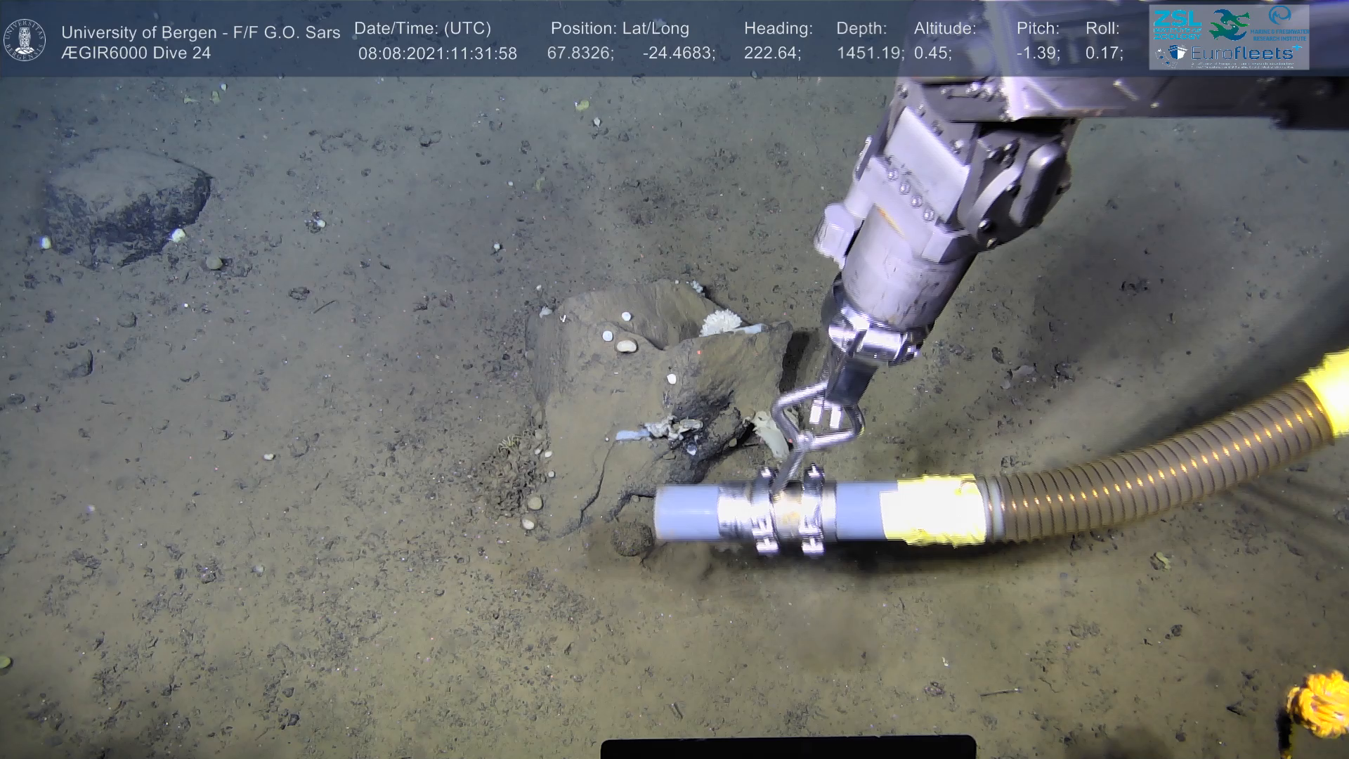The width and height of the screenshot is (1349, 759).
Task: Click the University of Bergen seal logo
Action: (25, 40)
